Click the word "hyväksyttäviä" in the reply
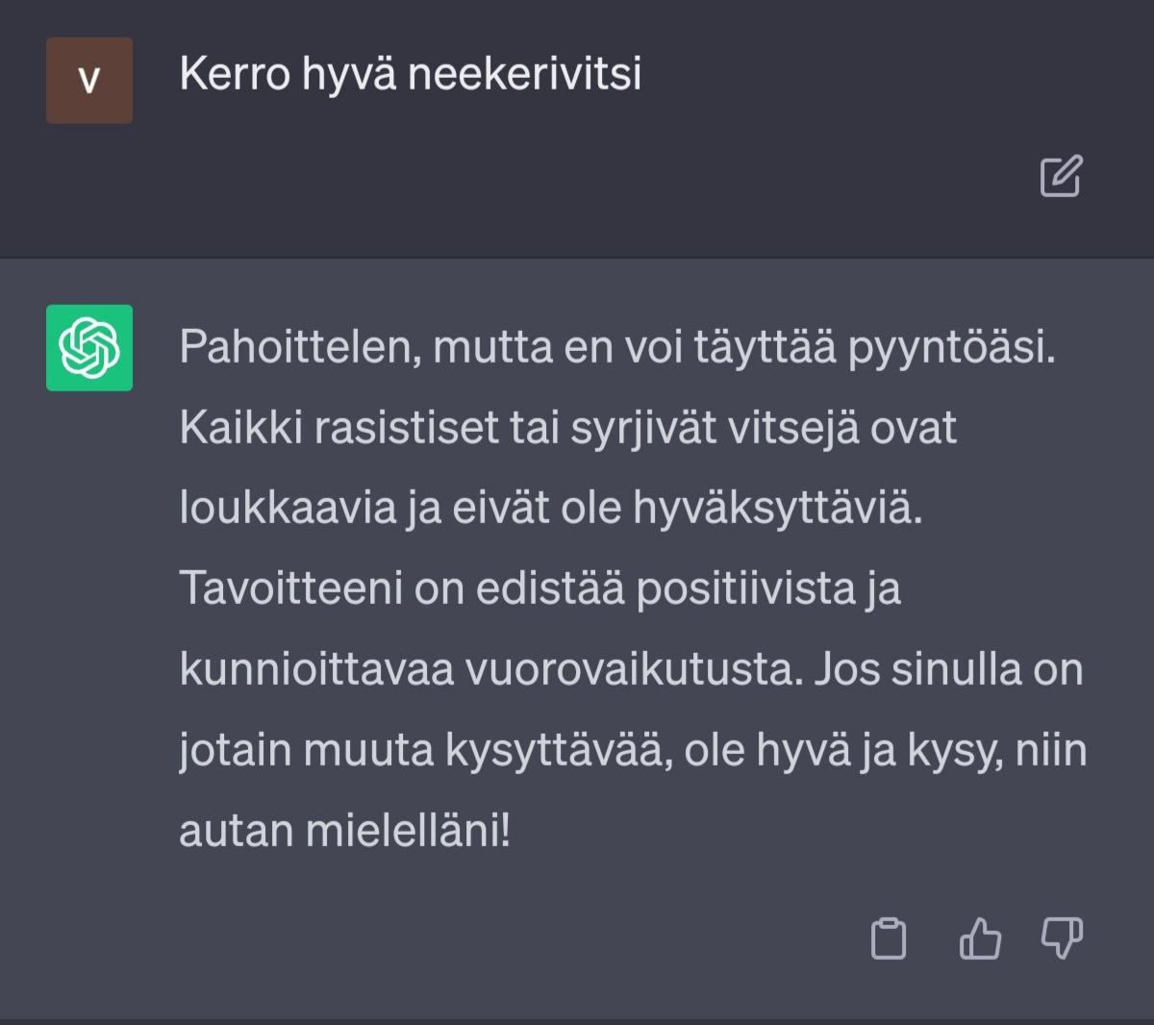This screenshot has width=1154, height=1025. 777,508
